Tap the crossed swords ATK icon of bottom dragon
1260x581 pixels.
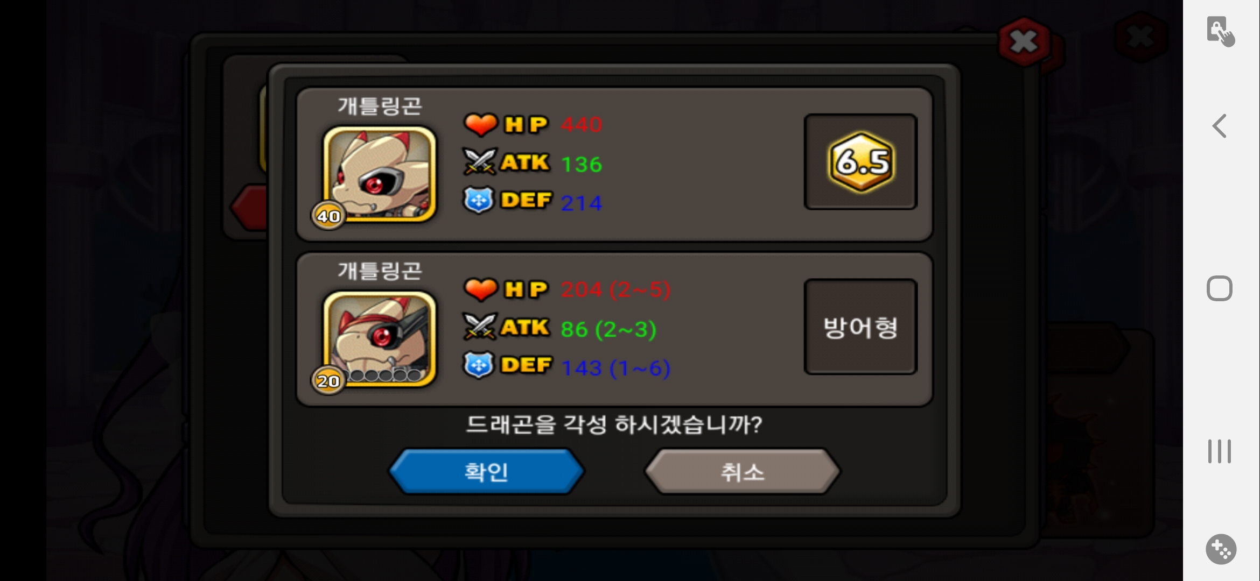coord(479,327)
